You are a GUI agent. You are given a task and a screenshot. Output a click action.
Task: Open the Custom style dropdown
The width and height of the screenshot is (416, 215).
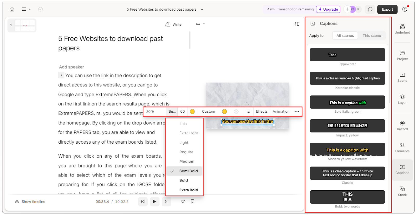coord(209,111)
